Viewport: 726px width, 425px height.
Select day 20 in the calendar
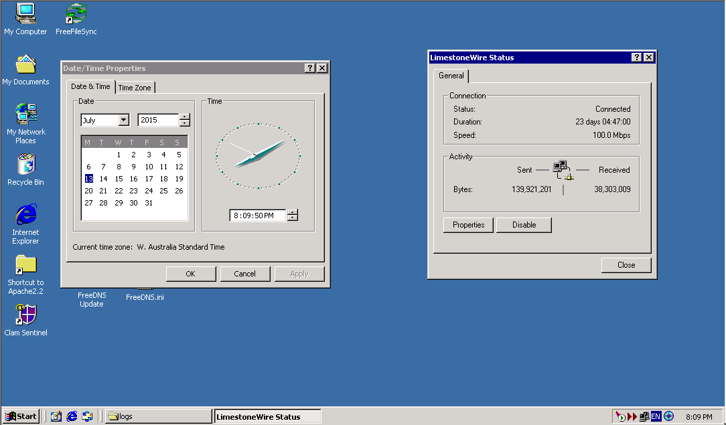[89, 191]
